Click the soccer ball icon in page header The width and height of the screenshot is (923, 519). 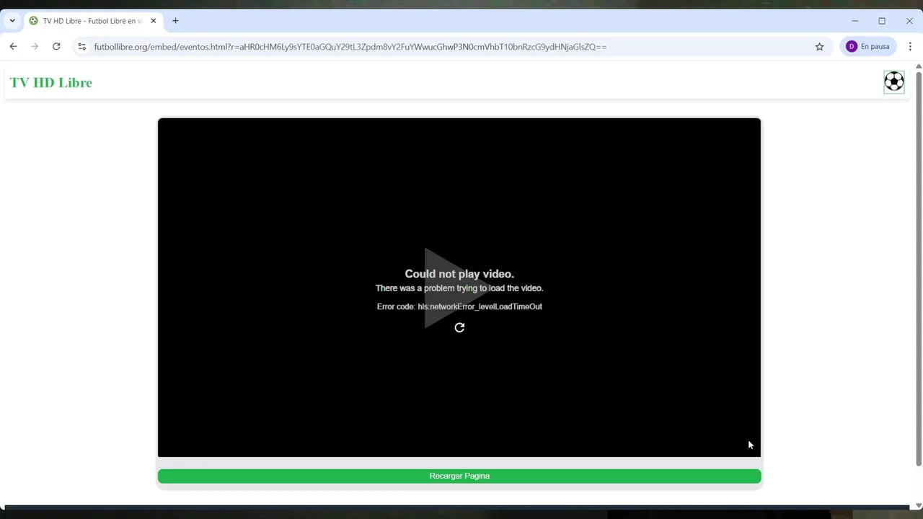click(x=894, y=81)
